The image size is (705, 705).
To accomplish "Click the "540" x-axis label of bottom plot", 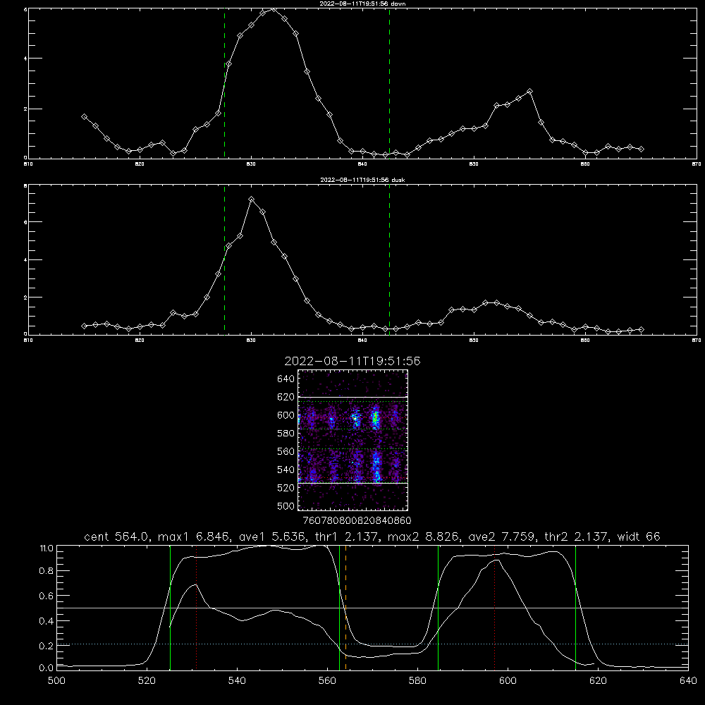I will (237, 681).
